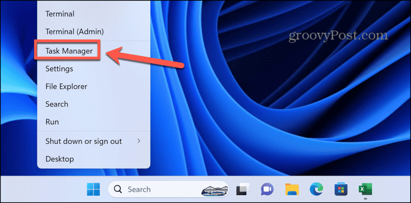Click the bridge search highlight image
This screenshot has height=203, width=411.
214,190
